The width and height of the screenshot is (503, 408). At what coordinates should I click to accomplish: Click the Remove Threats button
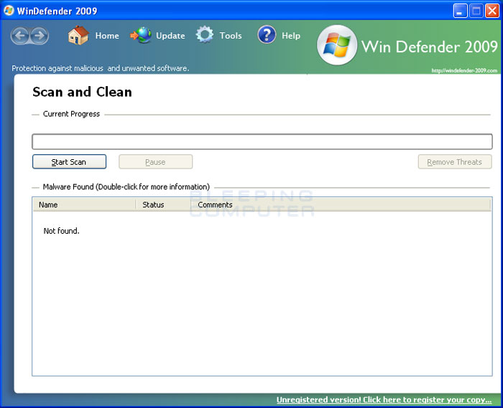pos(455,161)
